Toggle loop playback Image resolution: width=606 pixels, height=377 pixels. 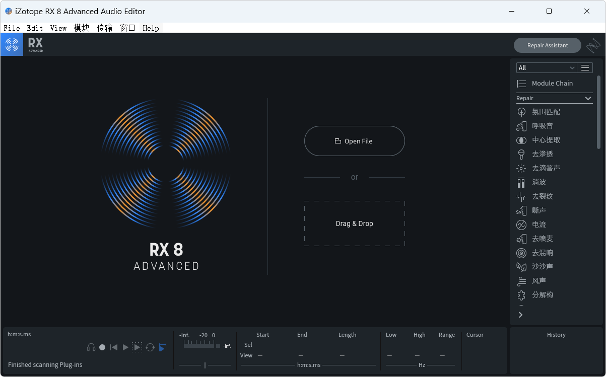pos(150,347)
